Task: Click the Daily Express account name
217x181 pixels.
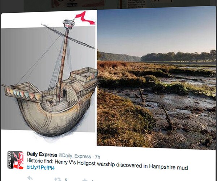Action: coord(42,154)
